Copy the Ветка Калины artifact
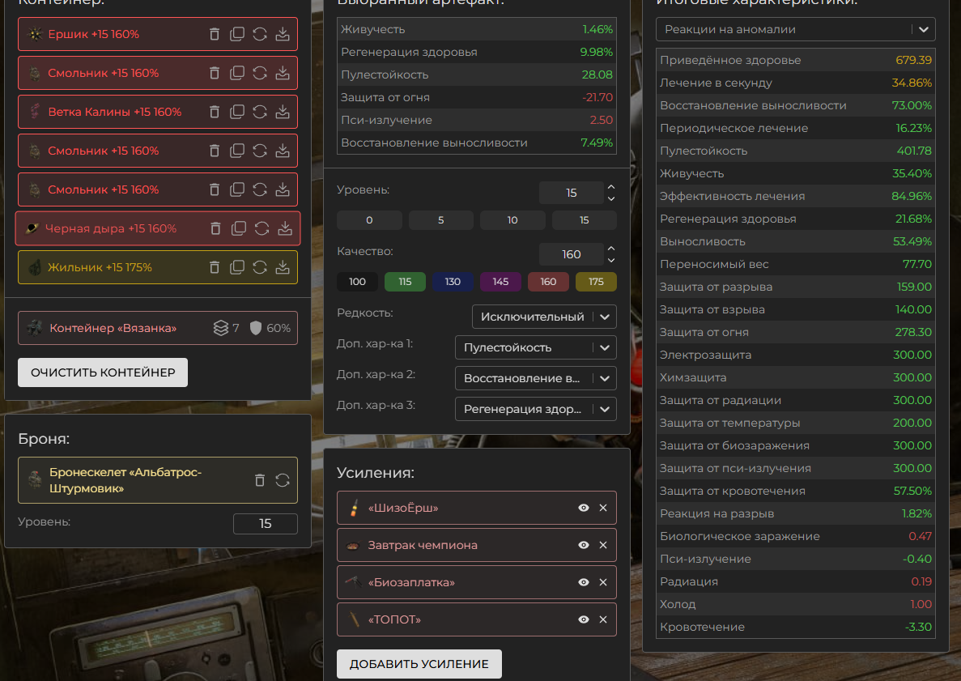The image size is (961, 681). pos(237,112)
